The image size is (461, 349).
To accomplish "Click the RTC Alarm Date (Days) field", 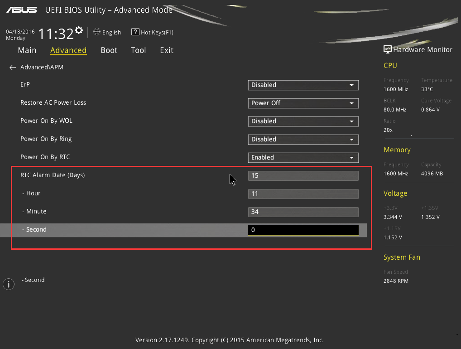I will click(303, 176).
